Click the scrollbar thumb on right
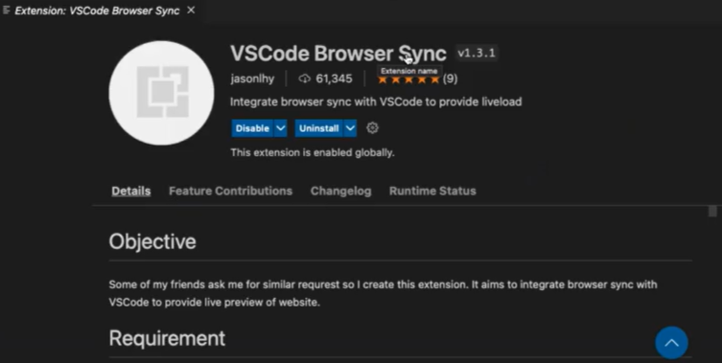 [x=712, y=211]
